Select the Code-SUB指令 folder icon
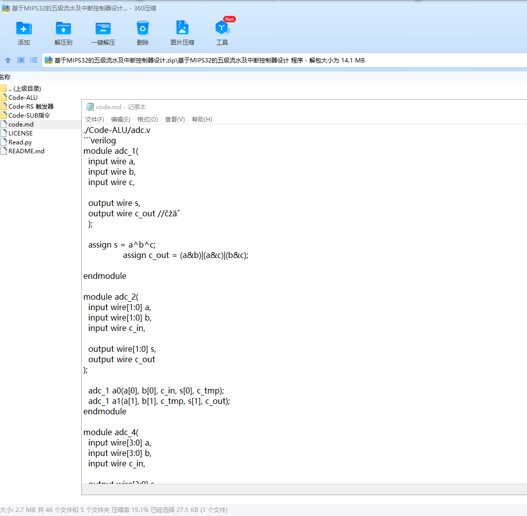The height and width of the screenshot is (516, 527). pyautogui.click(x=3, y=116)
